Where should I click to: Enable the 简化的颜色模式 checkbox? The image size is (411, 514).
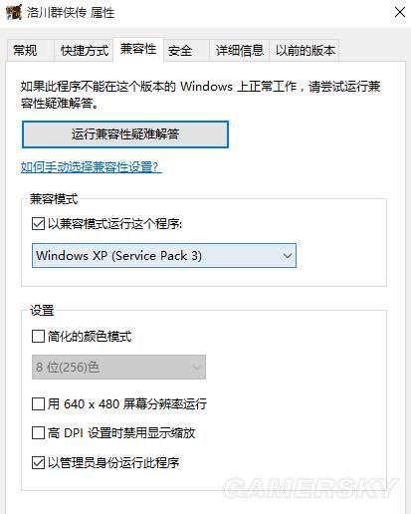click(38, 336)
